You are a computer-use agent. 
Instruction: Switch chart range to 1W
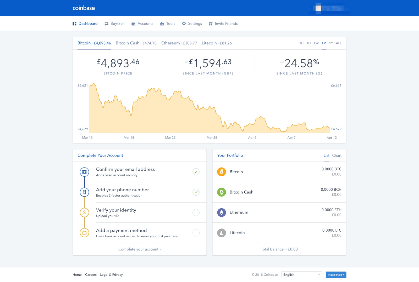[316, 43]
